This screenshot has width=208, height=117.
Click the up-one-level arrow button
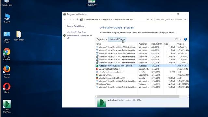click(77, 19)
